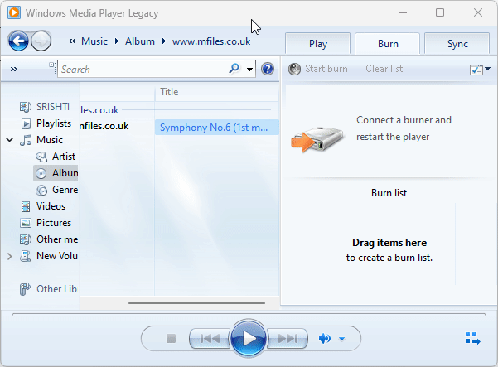Click the horizontal scrollbar in library list
This screenshot has width=498, height=367.
pyautogui.click(x=196, y=303)
